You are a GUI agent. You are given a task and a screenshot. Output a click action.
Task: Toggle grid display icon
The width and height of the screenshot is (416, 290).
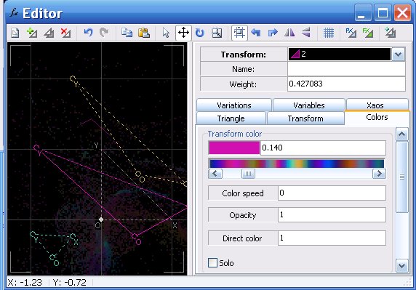(x=329, y=33)
